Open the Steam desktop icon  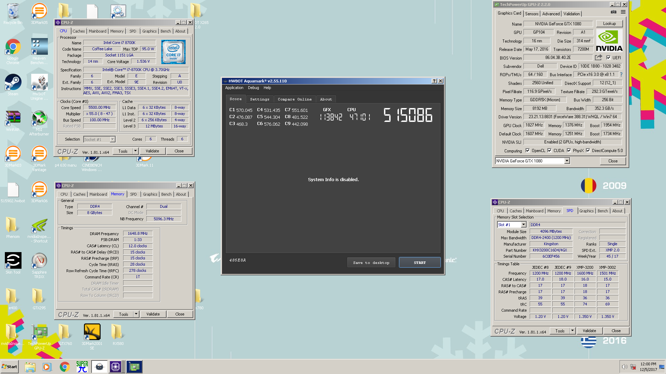pos(13,85)
